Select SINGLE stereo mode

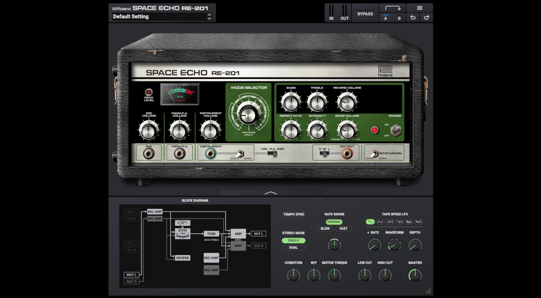pyautogui.click(x=293, y=241)
